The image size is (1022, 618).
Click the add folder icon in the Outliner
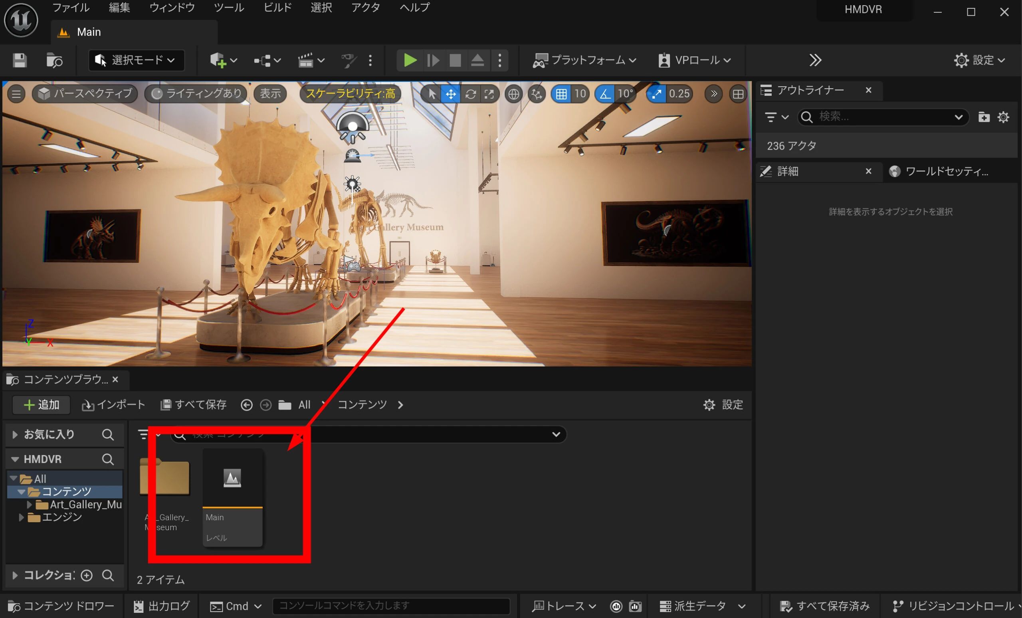(x=983, y=117)
